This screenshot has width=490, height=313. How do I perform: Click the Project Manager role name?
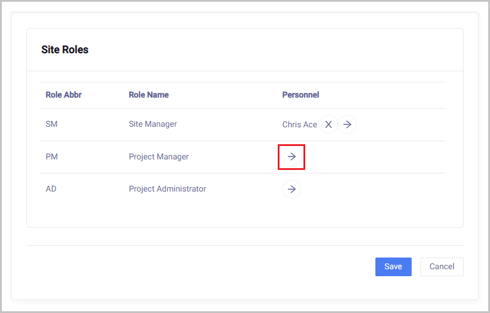[158, 156]
